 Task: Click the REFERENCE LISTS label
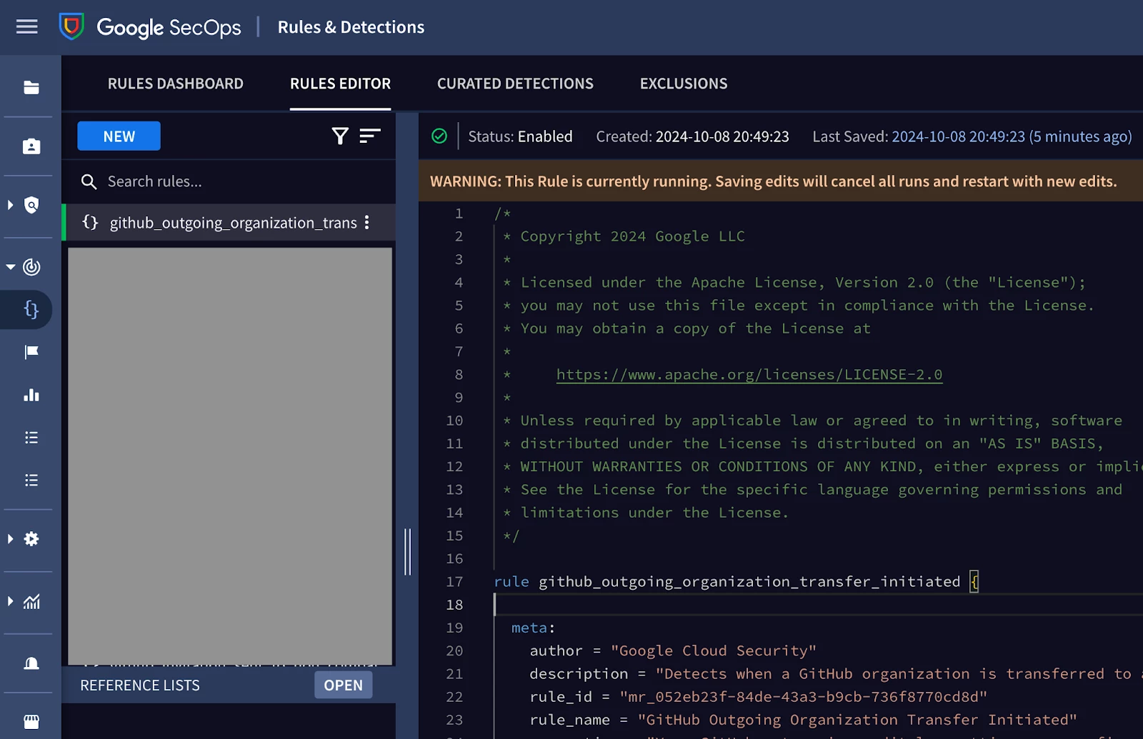140,685
